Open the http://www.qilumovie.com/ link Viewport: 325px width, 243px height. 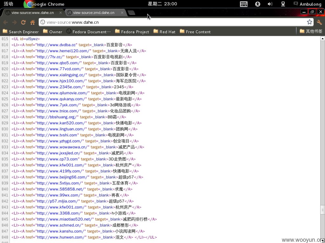[x=63, y=93]
